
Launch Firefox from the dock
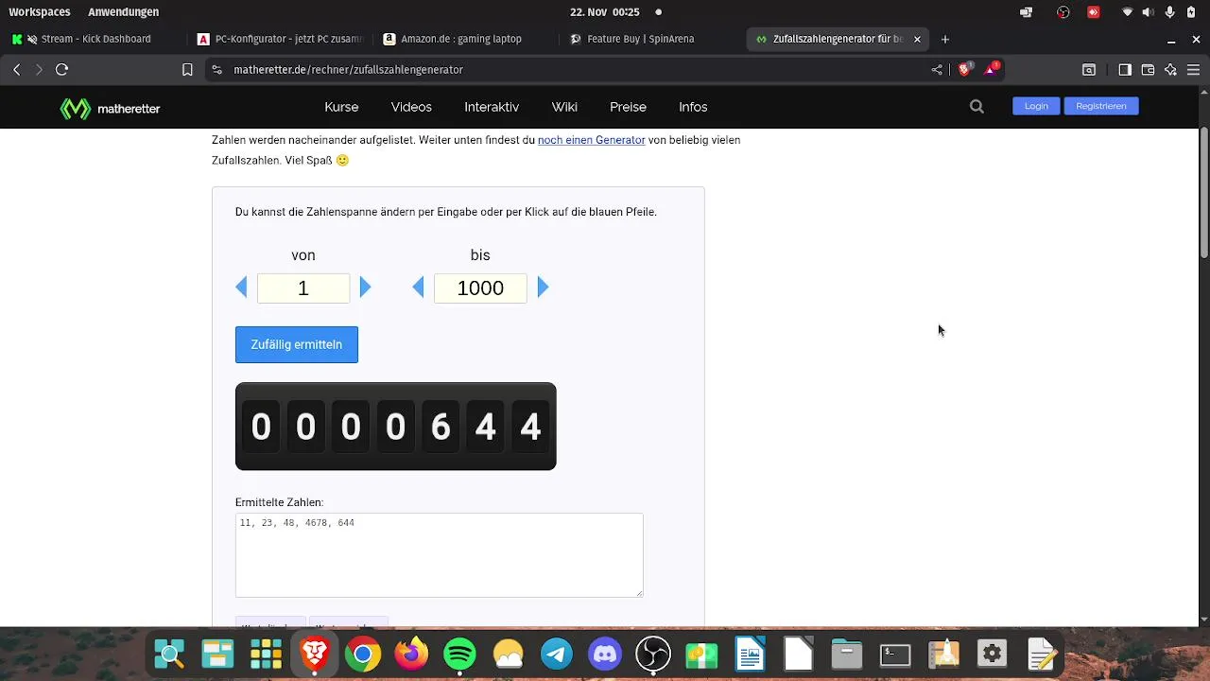411,654
